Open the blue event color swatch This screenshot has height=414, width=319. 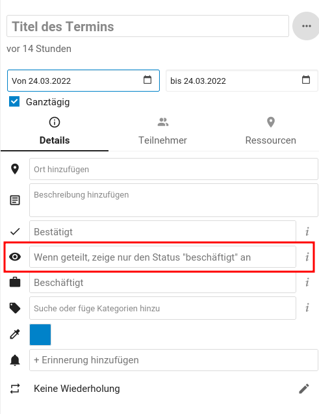[x=40, y=335]
